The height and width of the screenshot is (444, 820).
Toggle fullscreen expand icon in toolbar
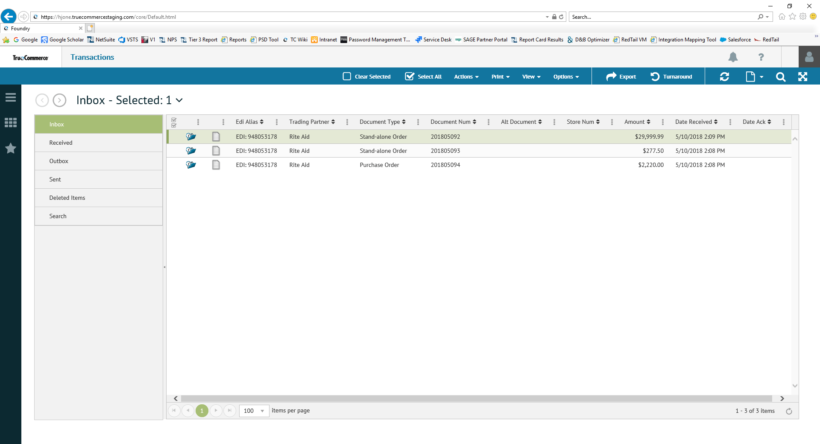(802, 77)
